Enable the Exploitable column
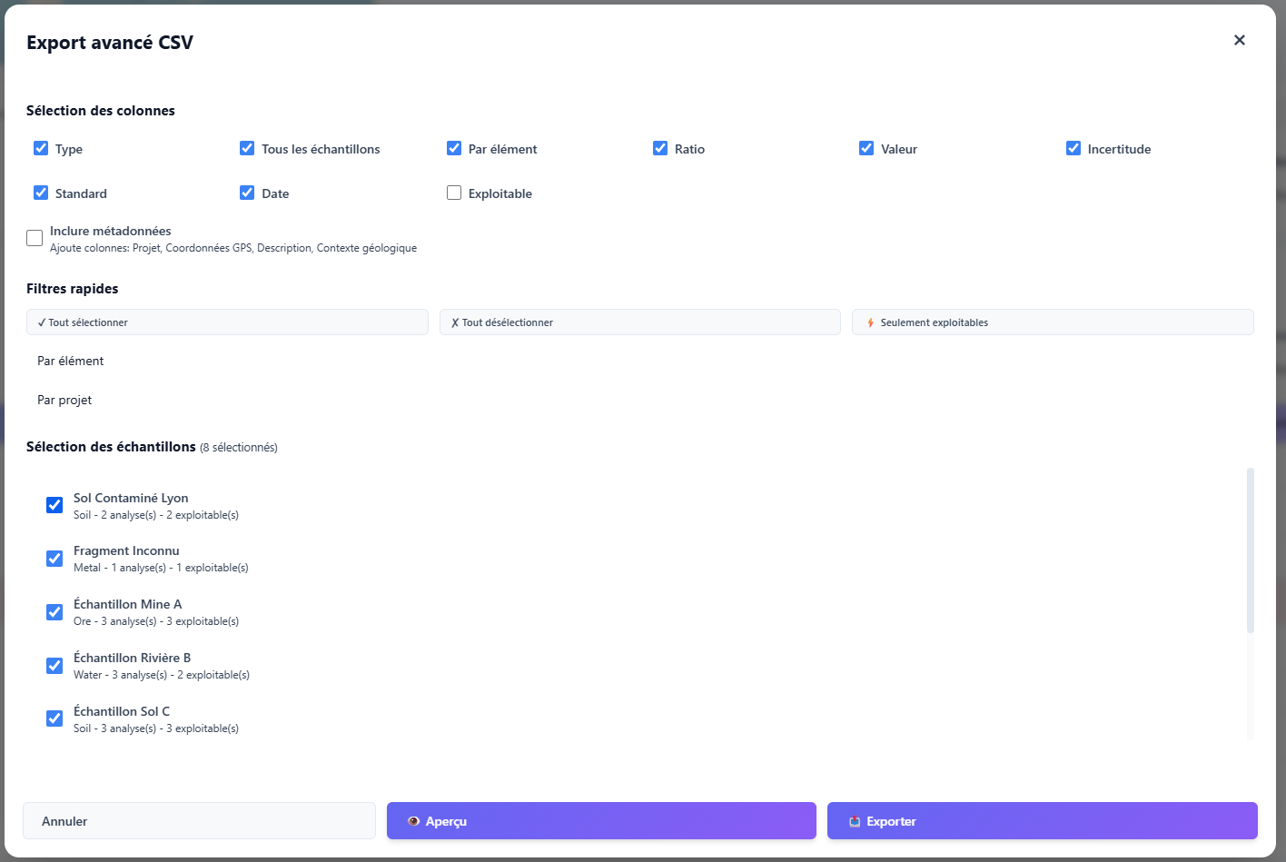 (454, 192)
